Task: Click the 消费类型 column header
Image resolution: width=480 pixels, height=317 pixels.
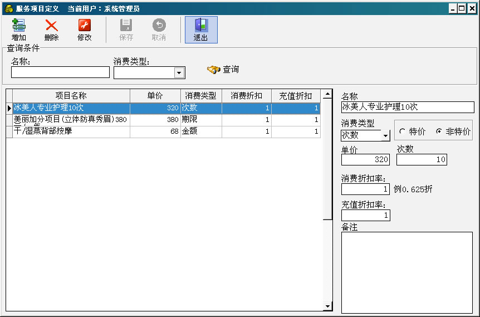Action: click(x=201, y=96)
